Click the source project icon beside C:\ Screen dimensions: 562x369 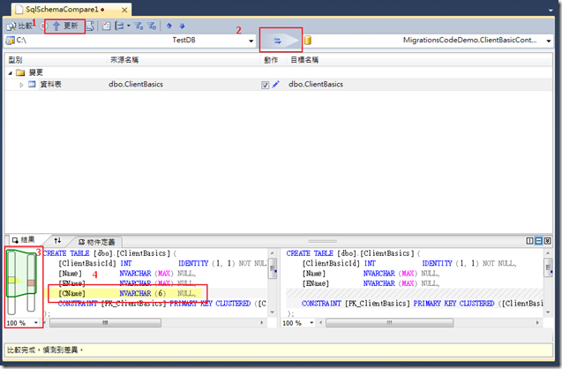pos(10,40)
